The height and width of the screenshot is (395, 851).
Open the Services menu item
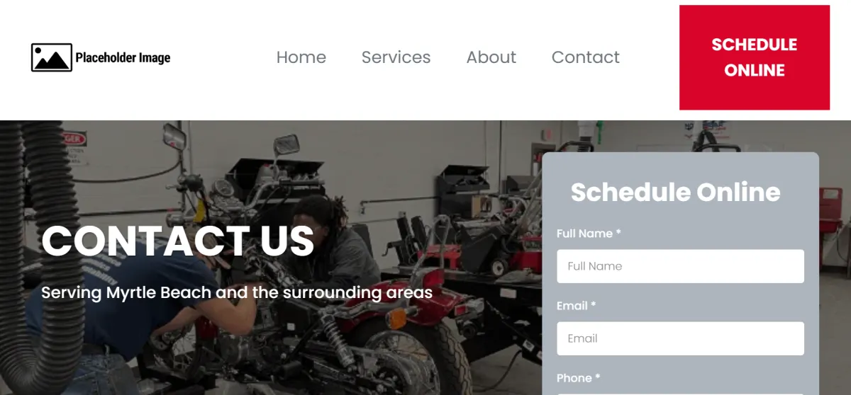396,57
